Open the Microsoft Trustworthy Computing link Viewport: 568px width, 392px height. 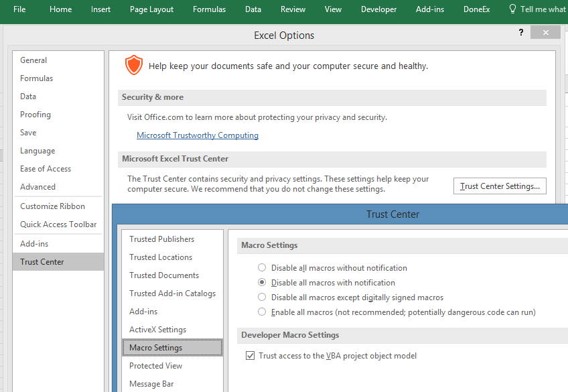click(198, 135)
